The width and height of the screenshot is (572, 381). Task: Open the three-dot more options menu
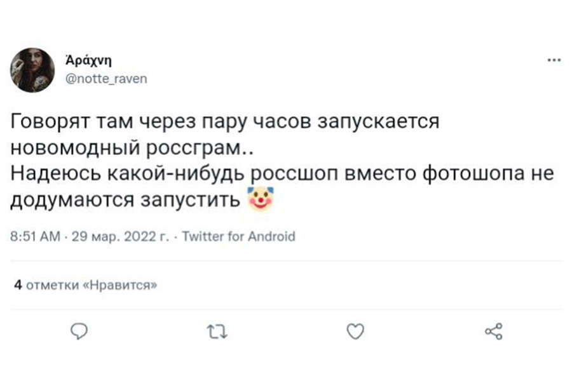tap(554, 61)
